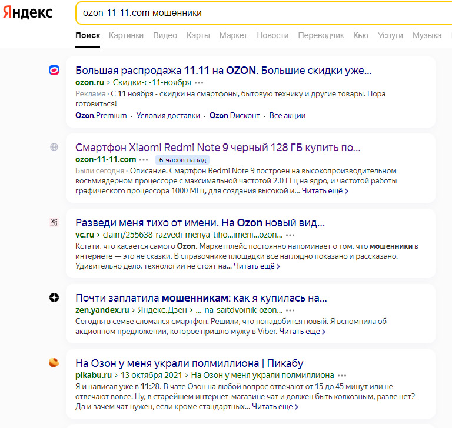Click the Яндекс logo
Screen dimensions: 452x428
[x=28, y=13]
